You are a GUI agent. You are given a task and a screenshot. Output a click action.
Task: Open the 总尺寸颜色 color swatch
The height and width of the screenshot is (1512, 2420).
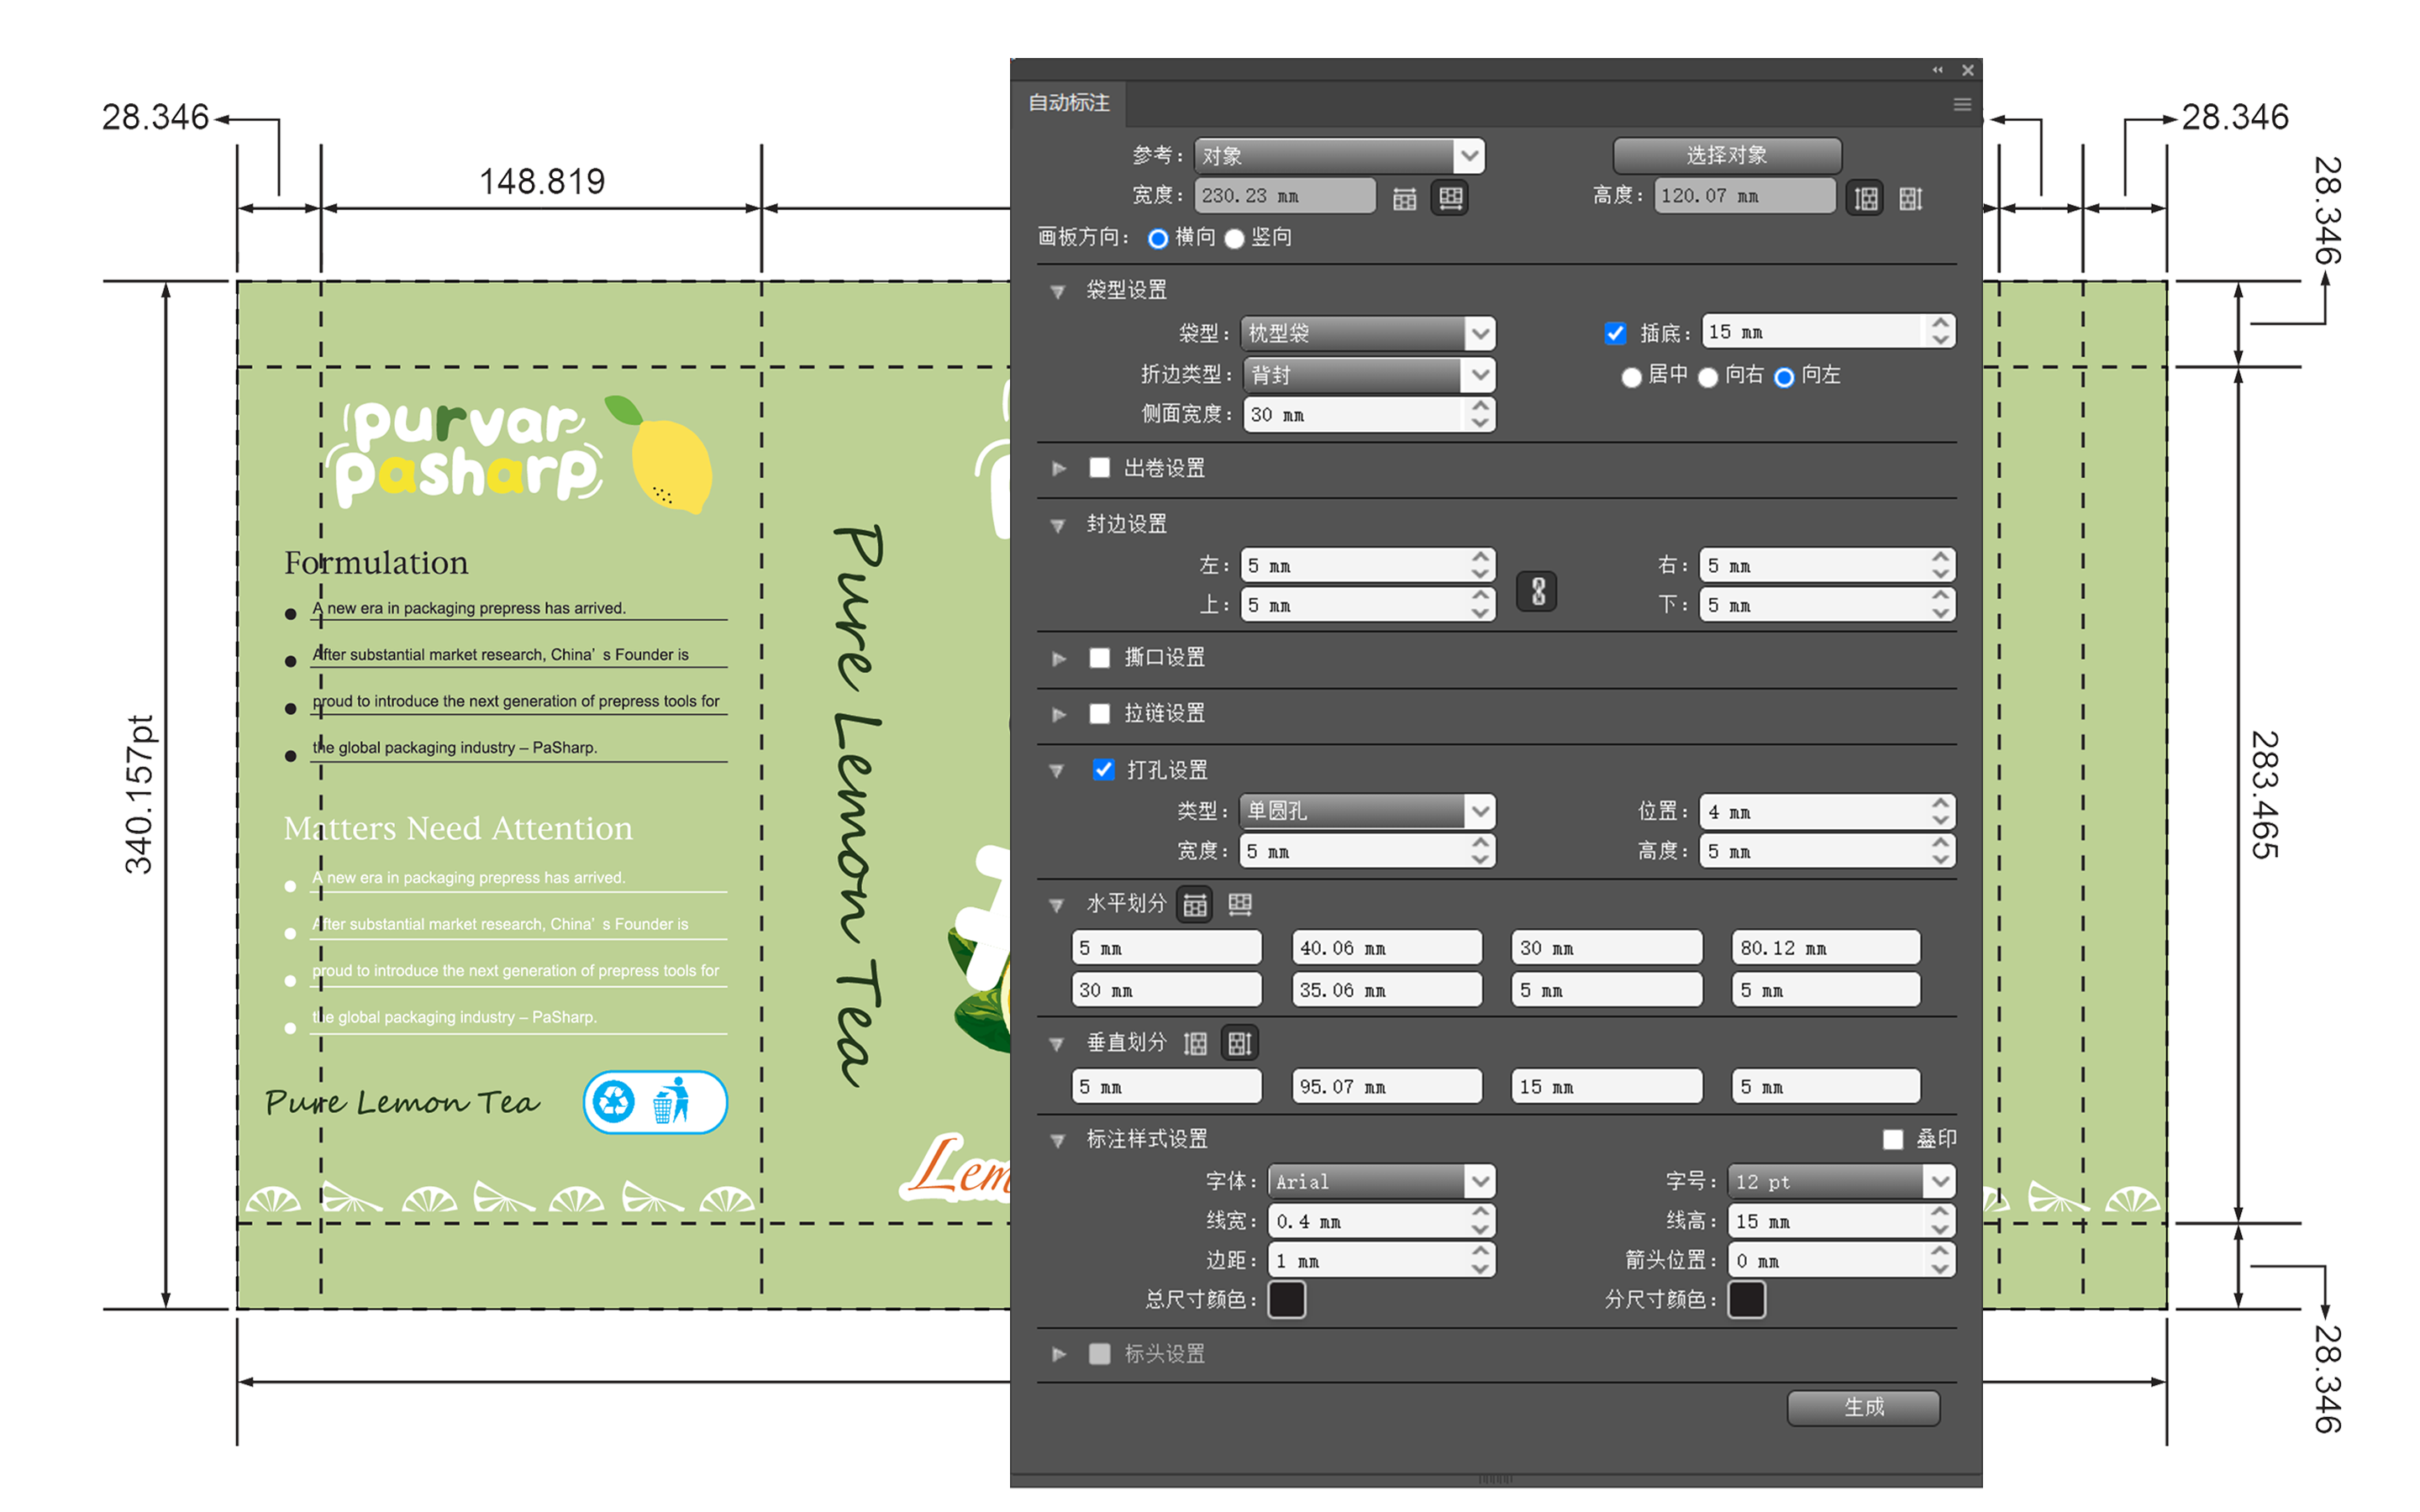click(1286, 1300)
